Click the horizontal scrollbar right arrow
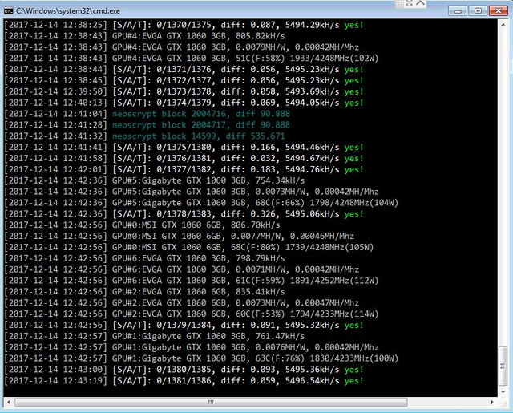This screenshot has height=413, width=513. (492, 402)
